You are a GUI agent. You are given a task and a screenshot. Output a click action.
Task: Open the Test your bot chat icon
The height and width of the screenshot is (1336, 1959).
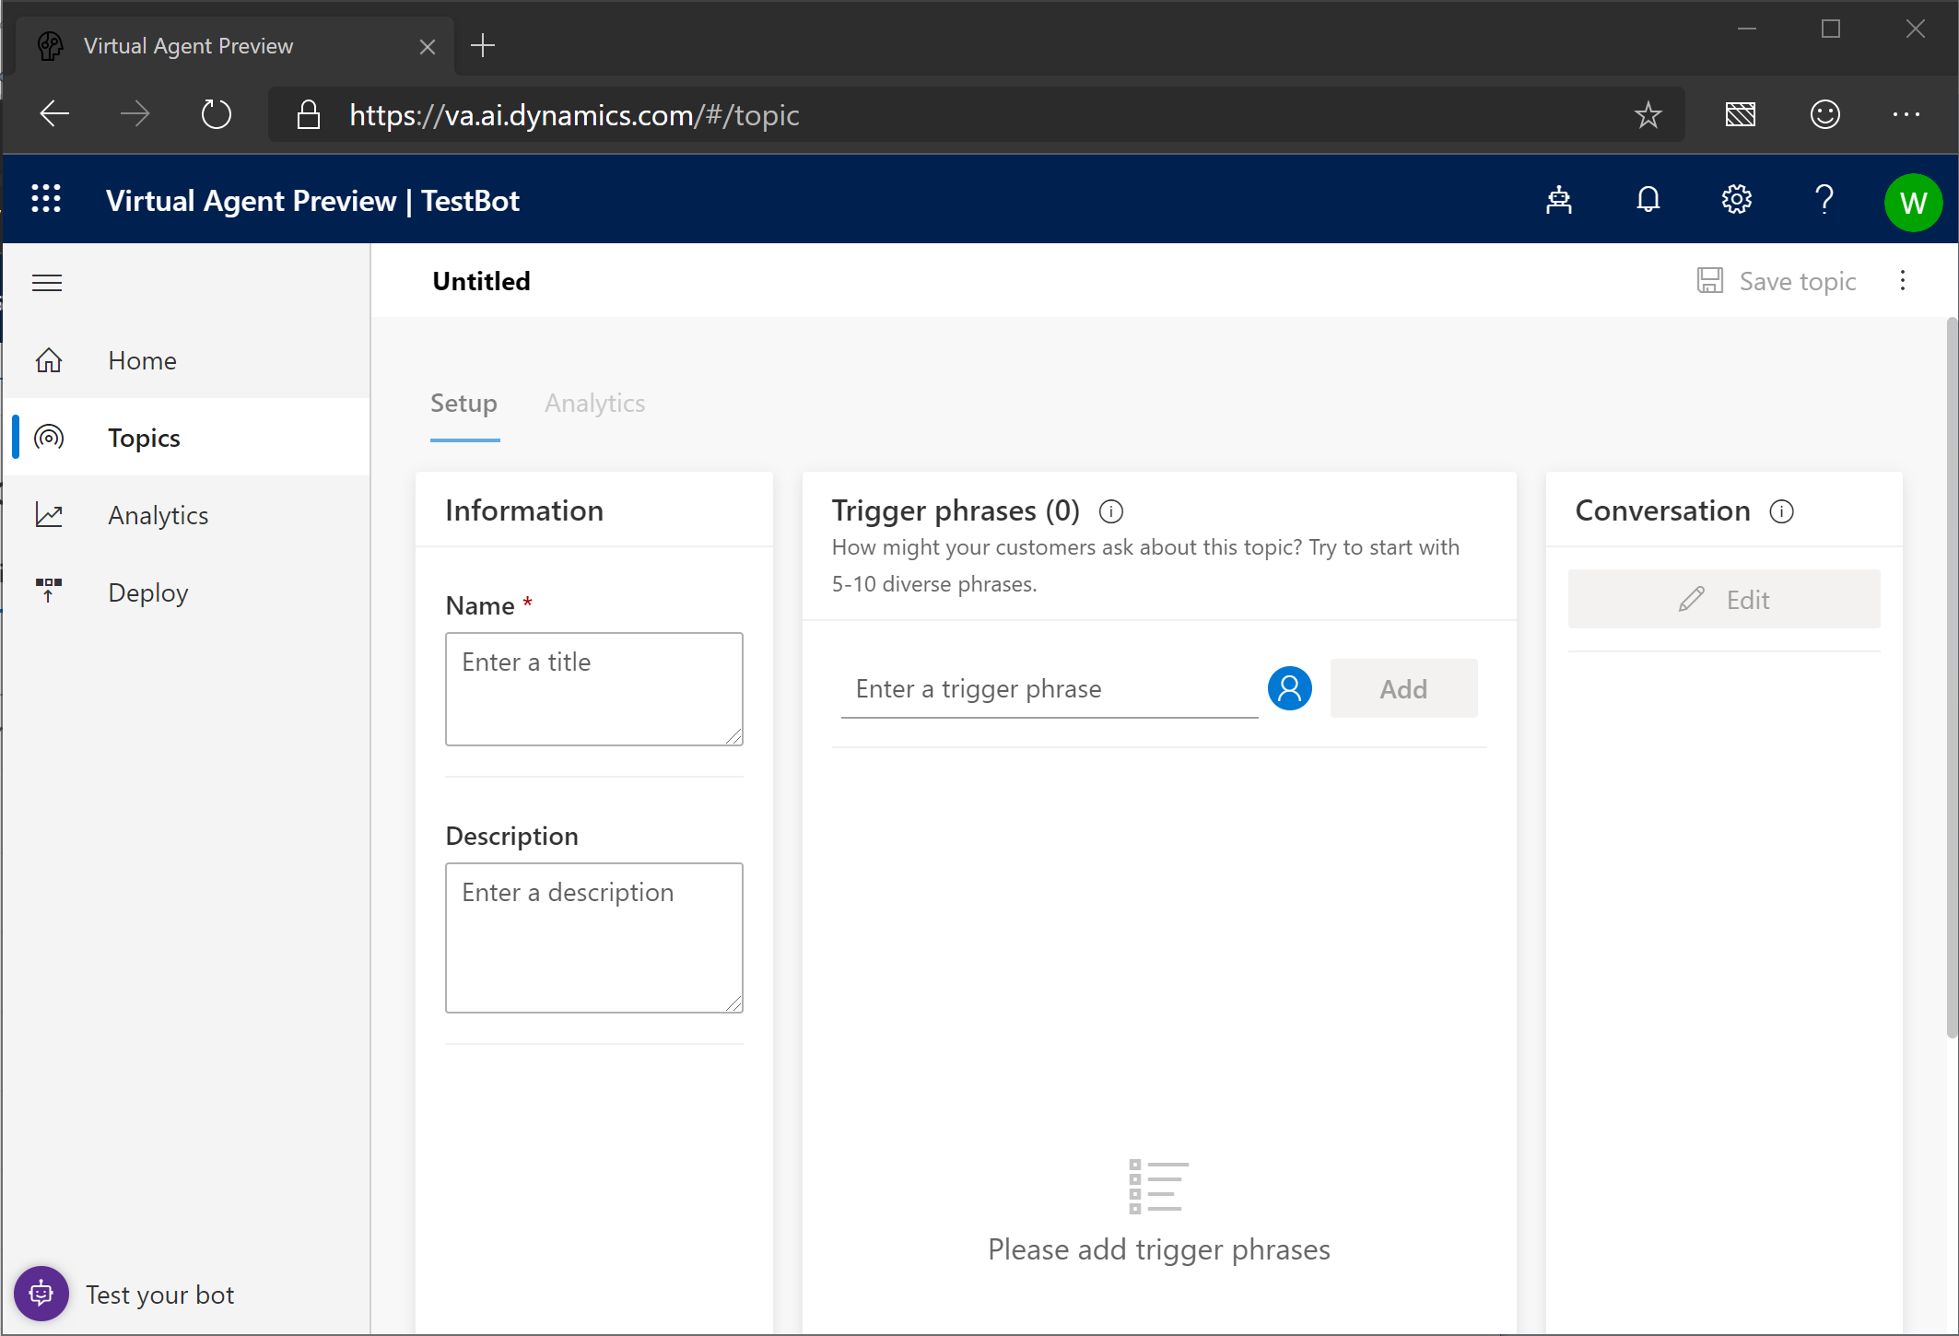pos(41,1294)
